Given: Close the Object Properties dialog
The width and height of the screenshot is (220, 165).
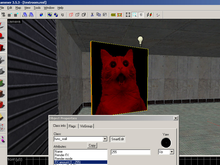Looking at the screenshot, I should (175, 118).
